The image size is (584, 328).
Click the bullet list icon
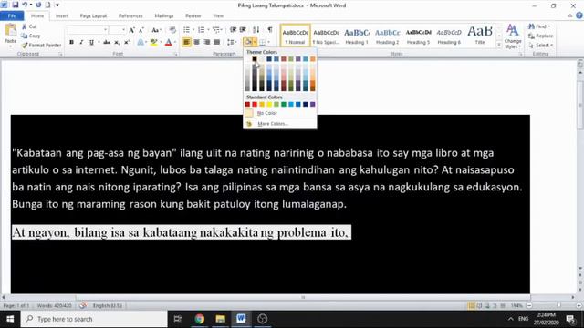(x=186, y=30)
